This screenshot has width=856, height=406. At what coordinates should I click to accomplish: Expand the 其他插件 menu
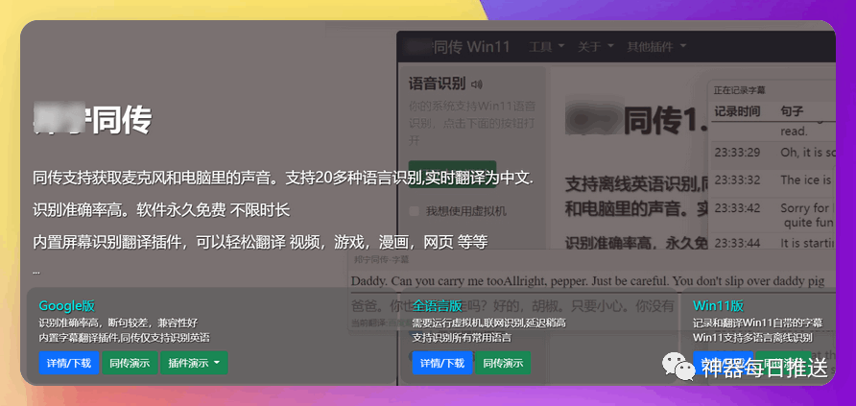click(656, 47)
